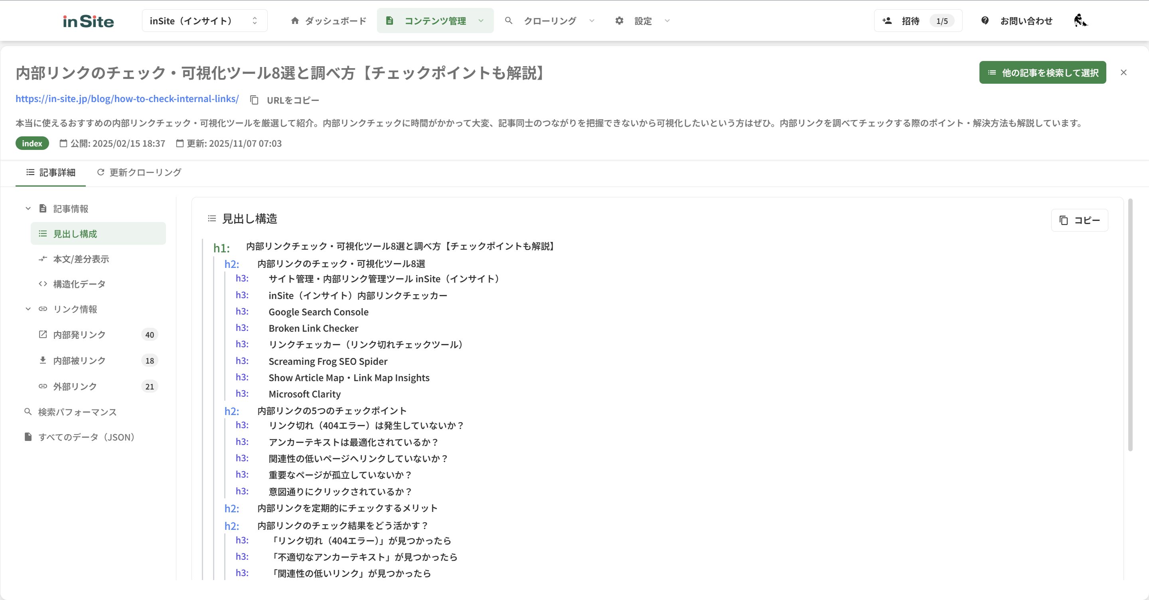The width and height of the screenshot is (1149, 600).
Task: Click the お問い合わせ help icon
Action: point(985,20)
